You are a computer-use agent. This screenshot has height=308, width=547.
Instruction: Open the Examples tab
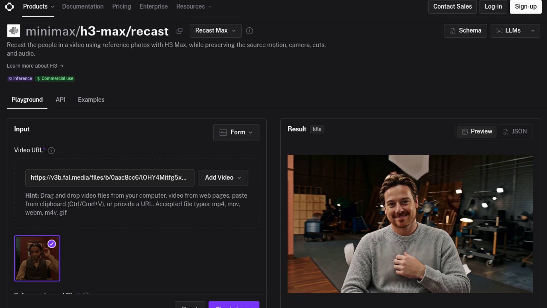pyautogui.click(x=91, y=100)
